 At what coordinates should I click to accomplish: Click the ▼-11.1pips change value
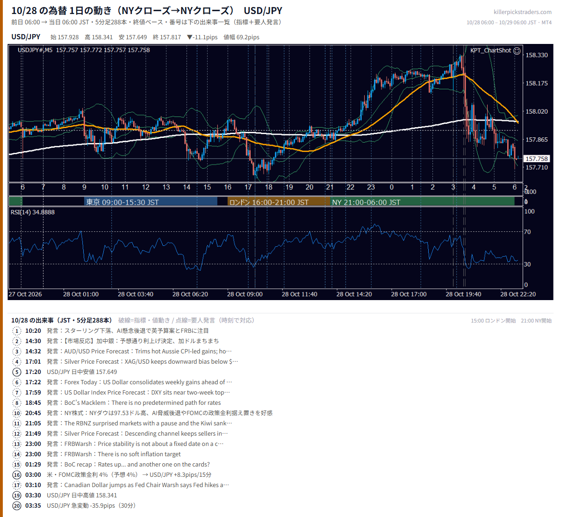click(x=202, y=37)
